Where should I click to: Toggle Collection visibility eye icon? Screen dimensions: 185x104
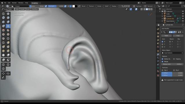(183, 12)
